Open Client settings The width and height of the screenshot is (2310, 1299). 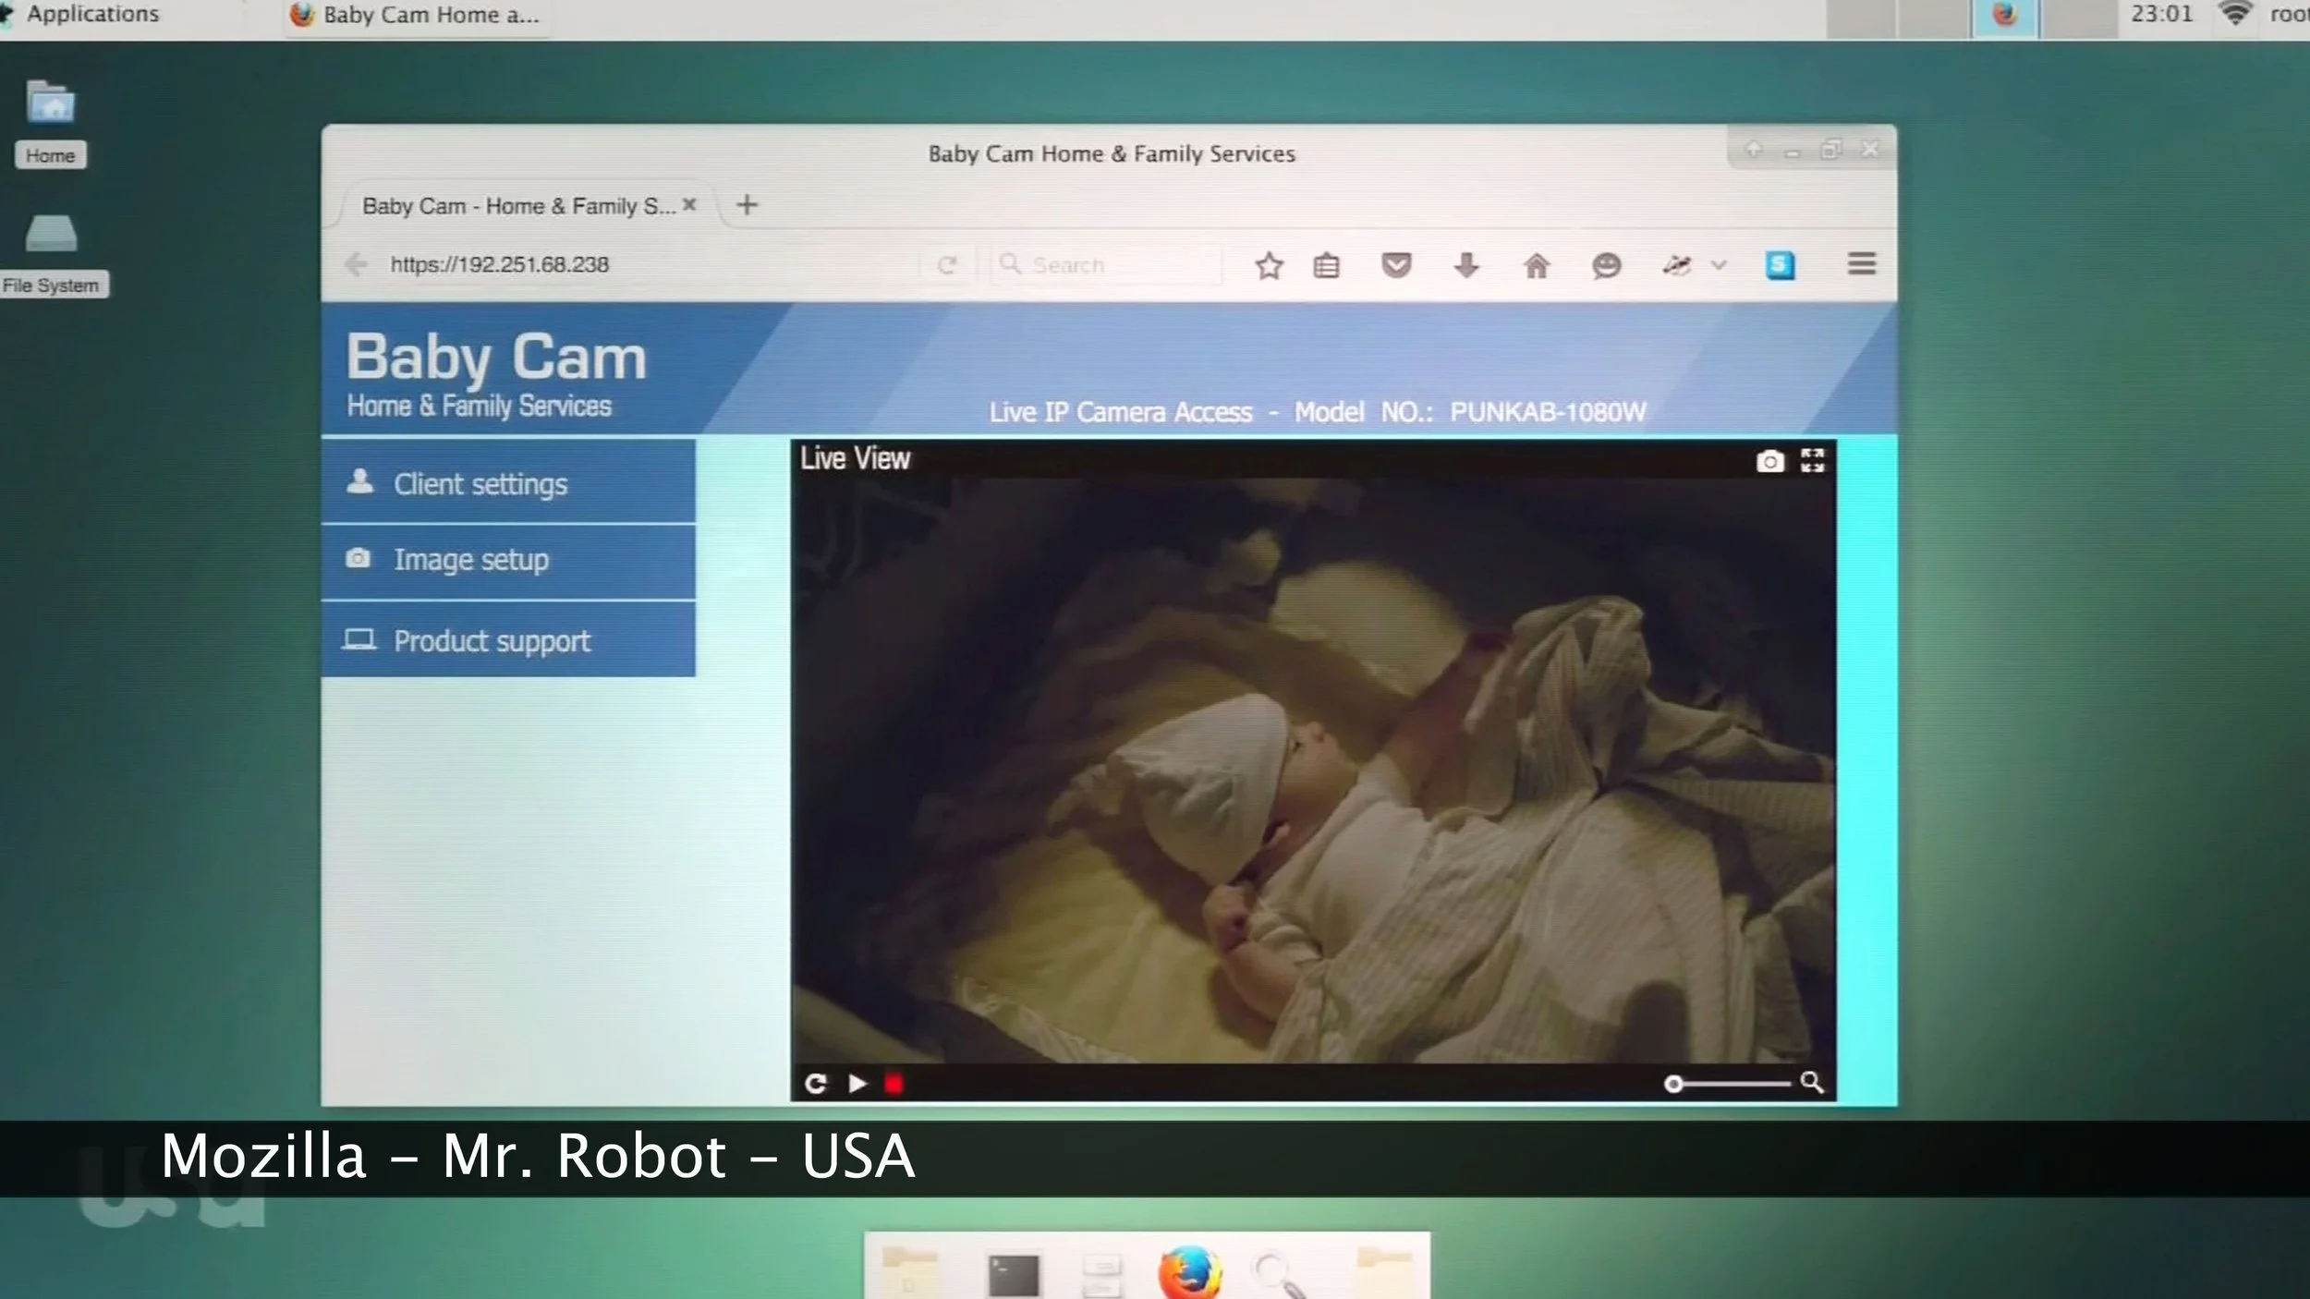pyautogui.click(x=480, y=483)
